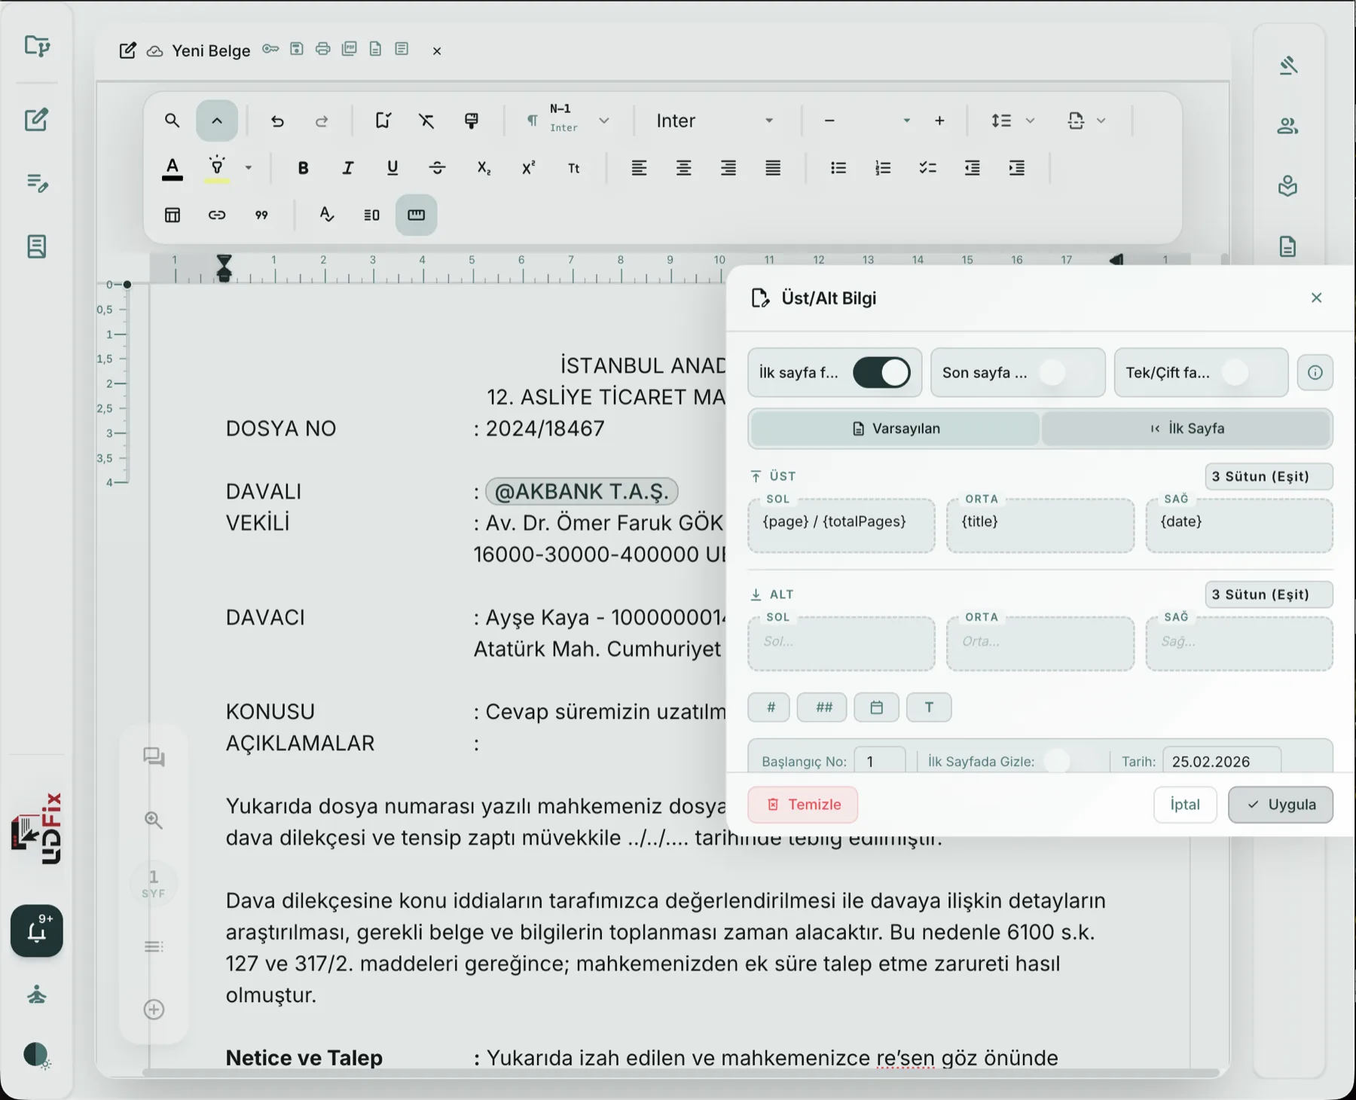
Task: Insert a numbered list
Action: (883, 168)
